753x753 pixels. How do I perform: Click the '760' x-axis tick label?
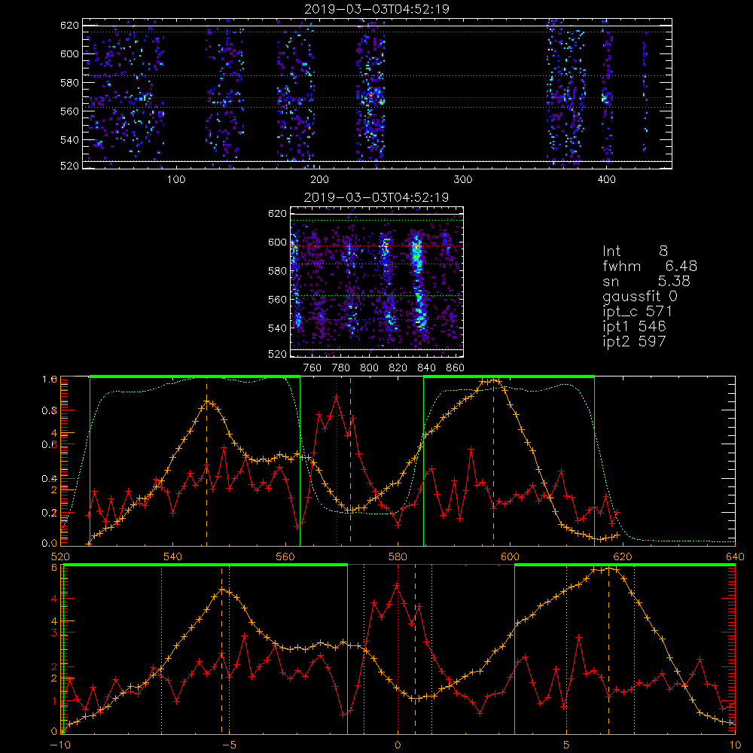tap(312, 368)
